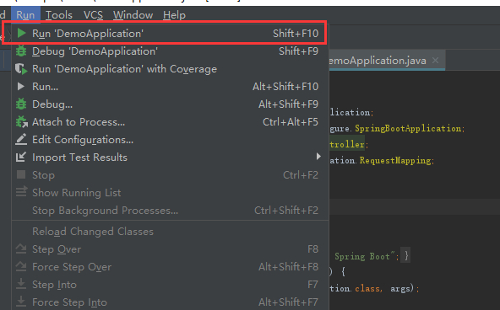Choose Attach to Process... entry
The height and width of the screenshot is (310, 500).
pos(171,122)
